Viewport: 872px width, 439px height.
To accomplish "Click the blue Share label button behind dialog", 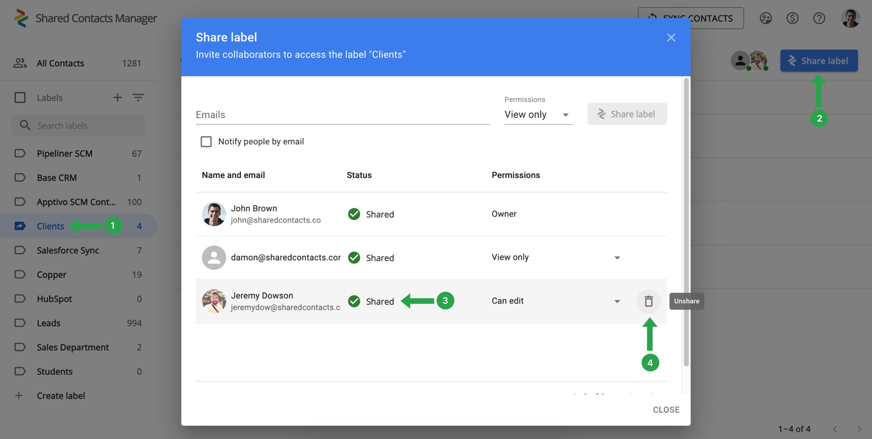I will click(819, 61).
